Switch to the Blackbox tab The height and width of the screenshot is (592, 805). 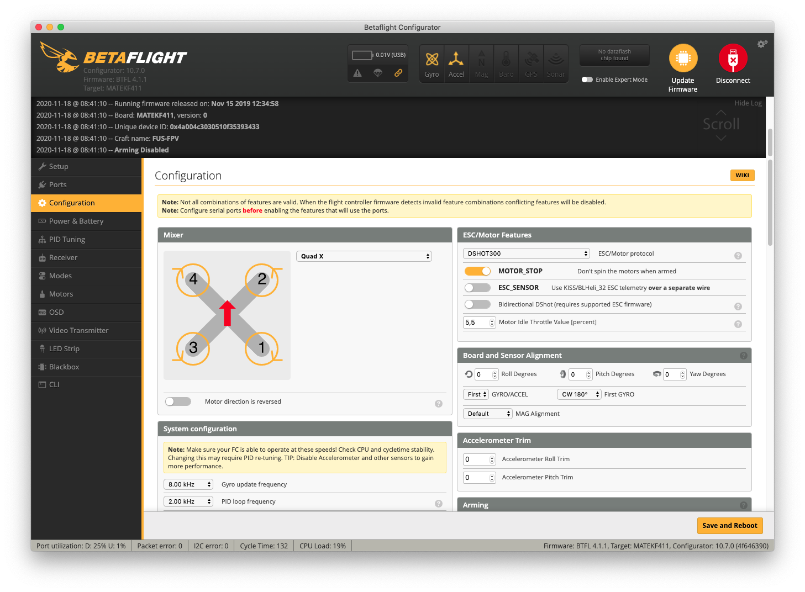(86, 367)
